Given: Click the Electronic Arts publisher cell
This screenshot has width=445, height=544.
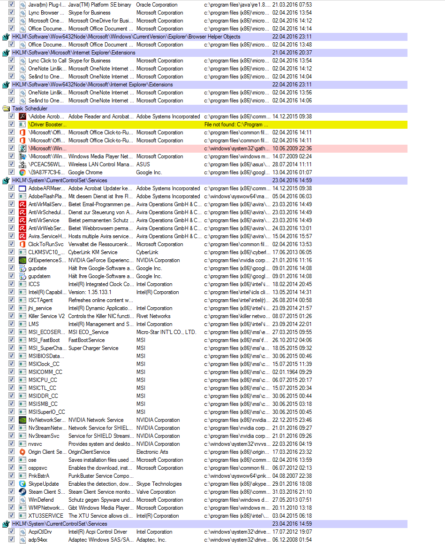Looking at the screenshot, I should coord(152,452).
